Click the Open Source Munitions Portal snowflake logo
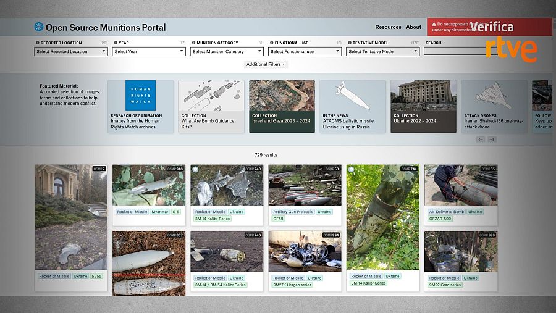 pyautogui.click(x=39, y=27)
